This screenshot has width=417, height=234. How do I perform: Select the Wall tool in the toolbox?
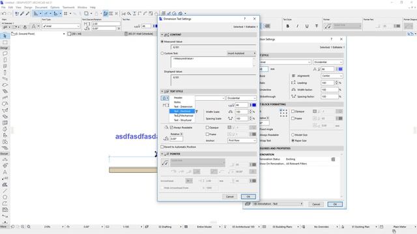[x=5, y=53]
